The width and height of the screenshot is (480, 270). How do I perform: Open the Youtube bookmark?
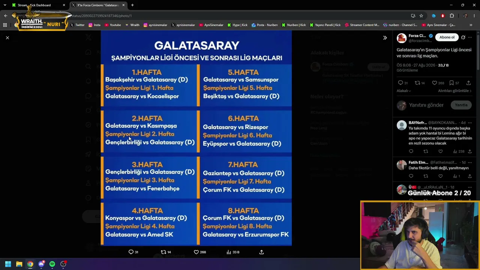[113, 25]
